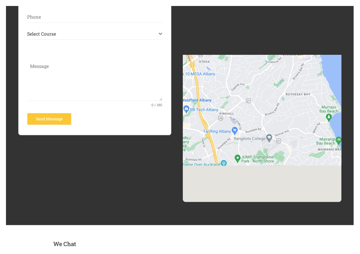Click the Phone input field
The image size is (360, 254).
point(95,17)
